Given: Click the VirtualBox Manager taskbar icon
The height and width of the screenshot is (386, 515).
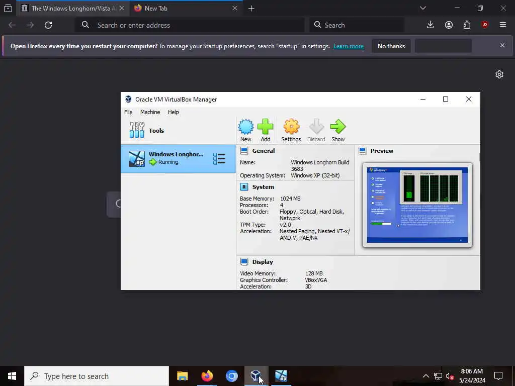Looking at the screenshot, I should (256, 376).
